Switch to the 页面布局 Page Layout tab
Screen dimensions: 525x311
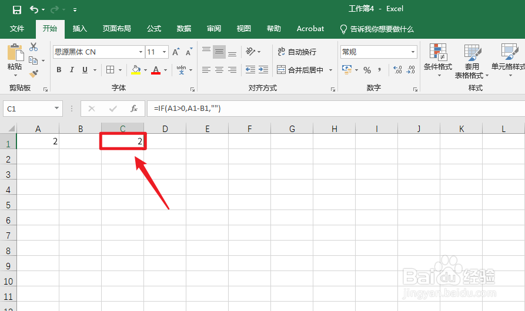pyautogui.click(x=116, y=29)
